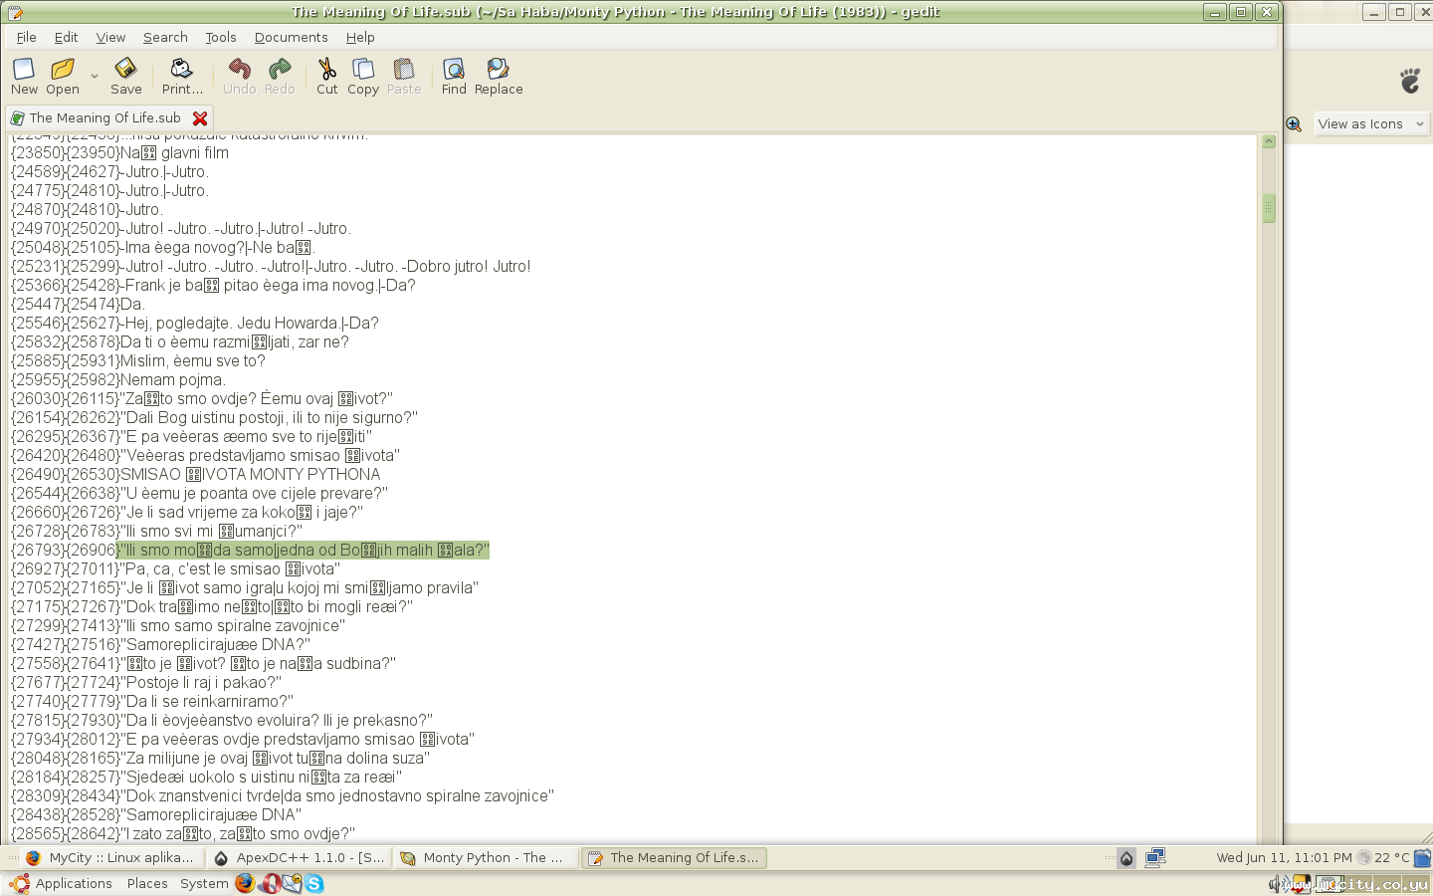1433x896 pixels.
Task: Open the View as Icons dropdown
Action: (x=1371, y=124)
